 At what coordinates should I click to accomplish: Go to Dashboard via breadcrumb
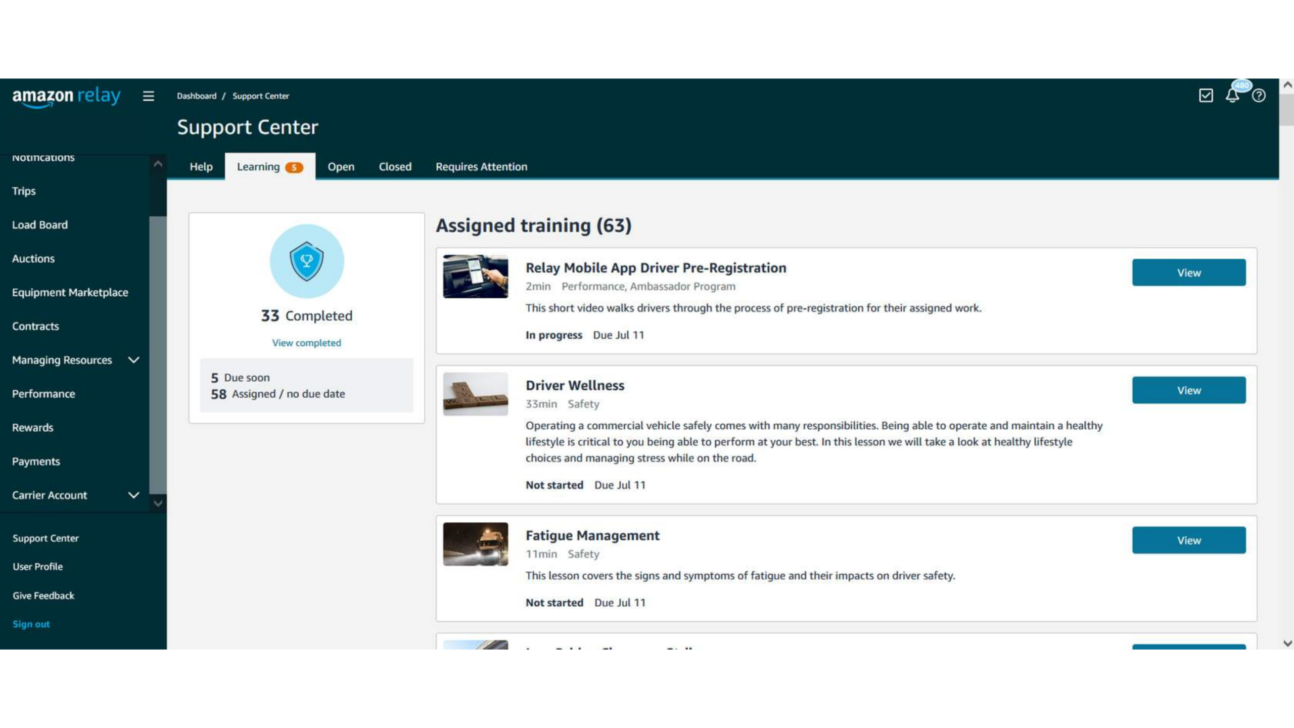(196, 96)
